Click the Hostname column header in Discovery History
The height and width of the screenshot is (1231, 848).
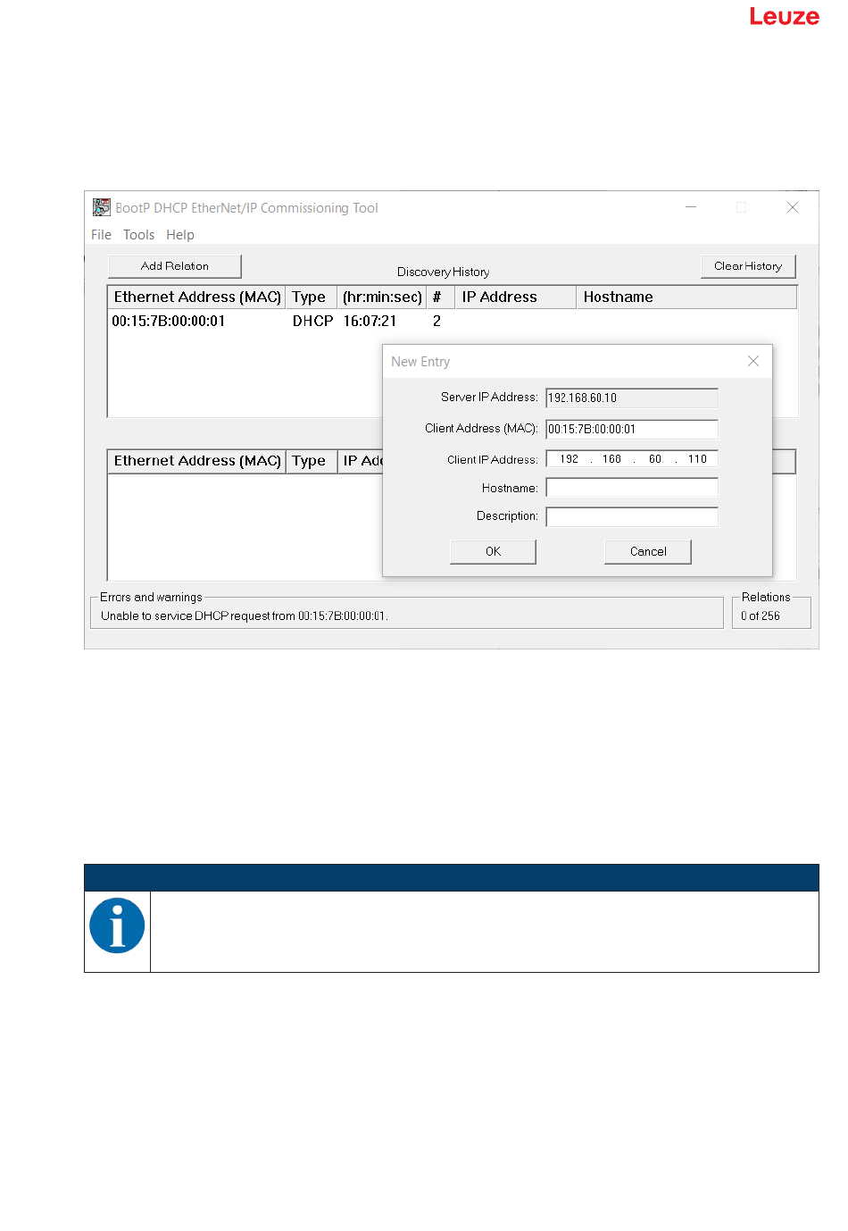coord(686,297)
